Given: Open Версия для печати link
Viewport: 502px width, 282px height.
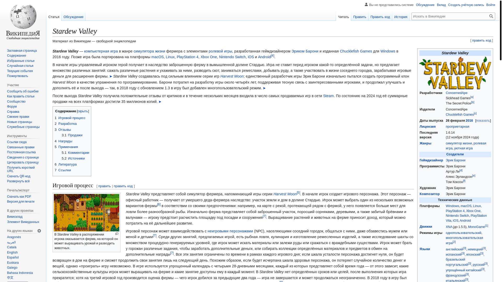Looking at the screenshot, I should [x=21, y=202].
